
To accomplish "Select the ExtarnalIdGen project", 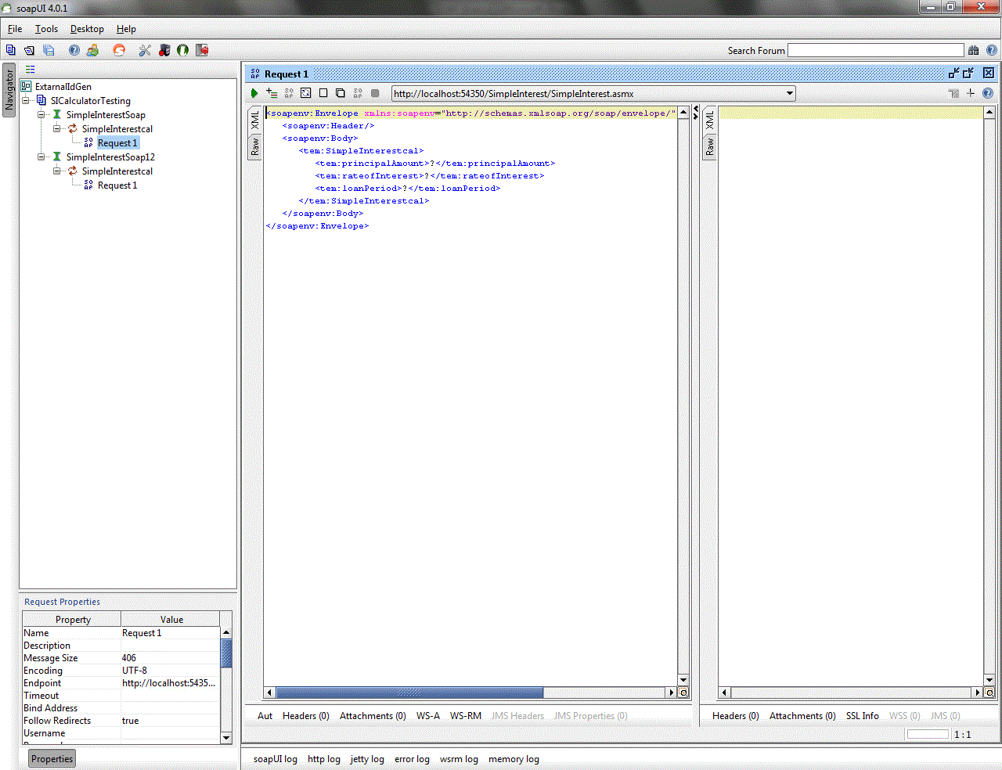I will [x=63, y=87].
